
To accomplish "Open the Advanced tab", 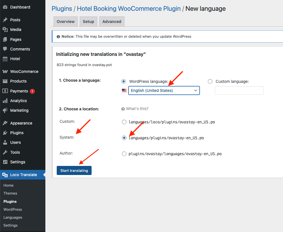I will [112, 22].
